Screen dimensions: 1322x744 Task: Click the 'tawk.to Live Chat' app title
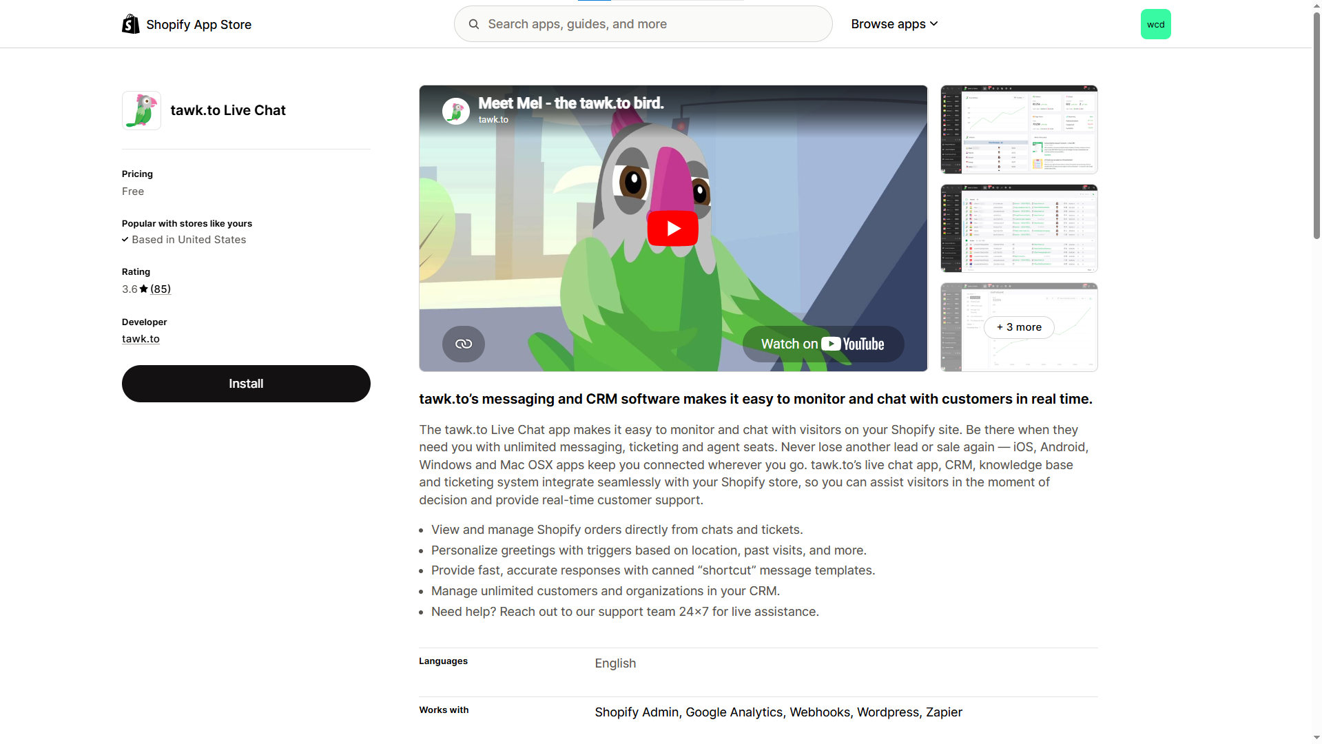coord(228,110)
